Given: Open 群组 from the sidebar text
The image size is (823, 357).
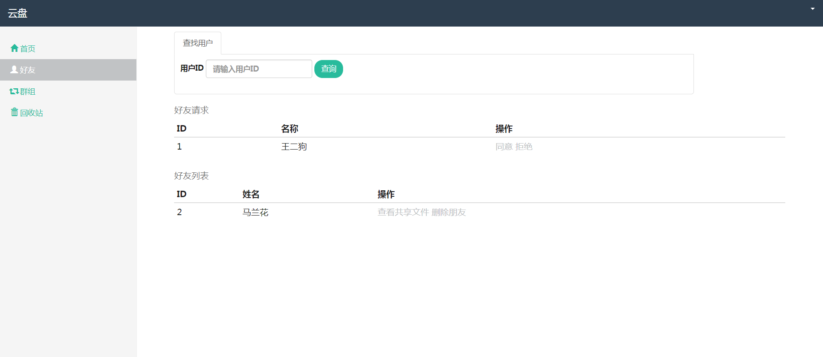Looking at the screenshot, I should pos(28,92).
